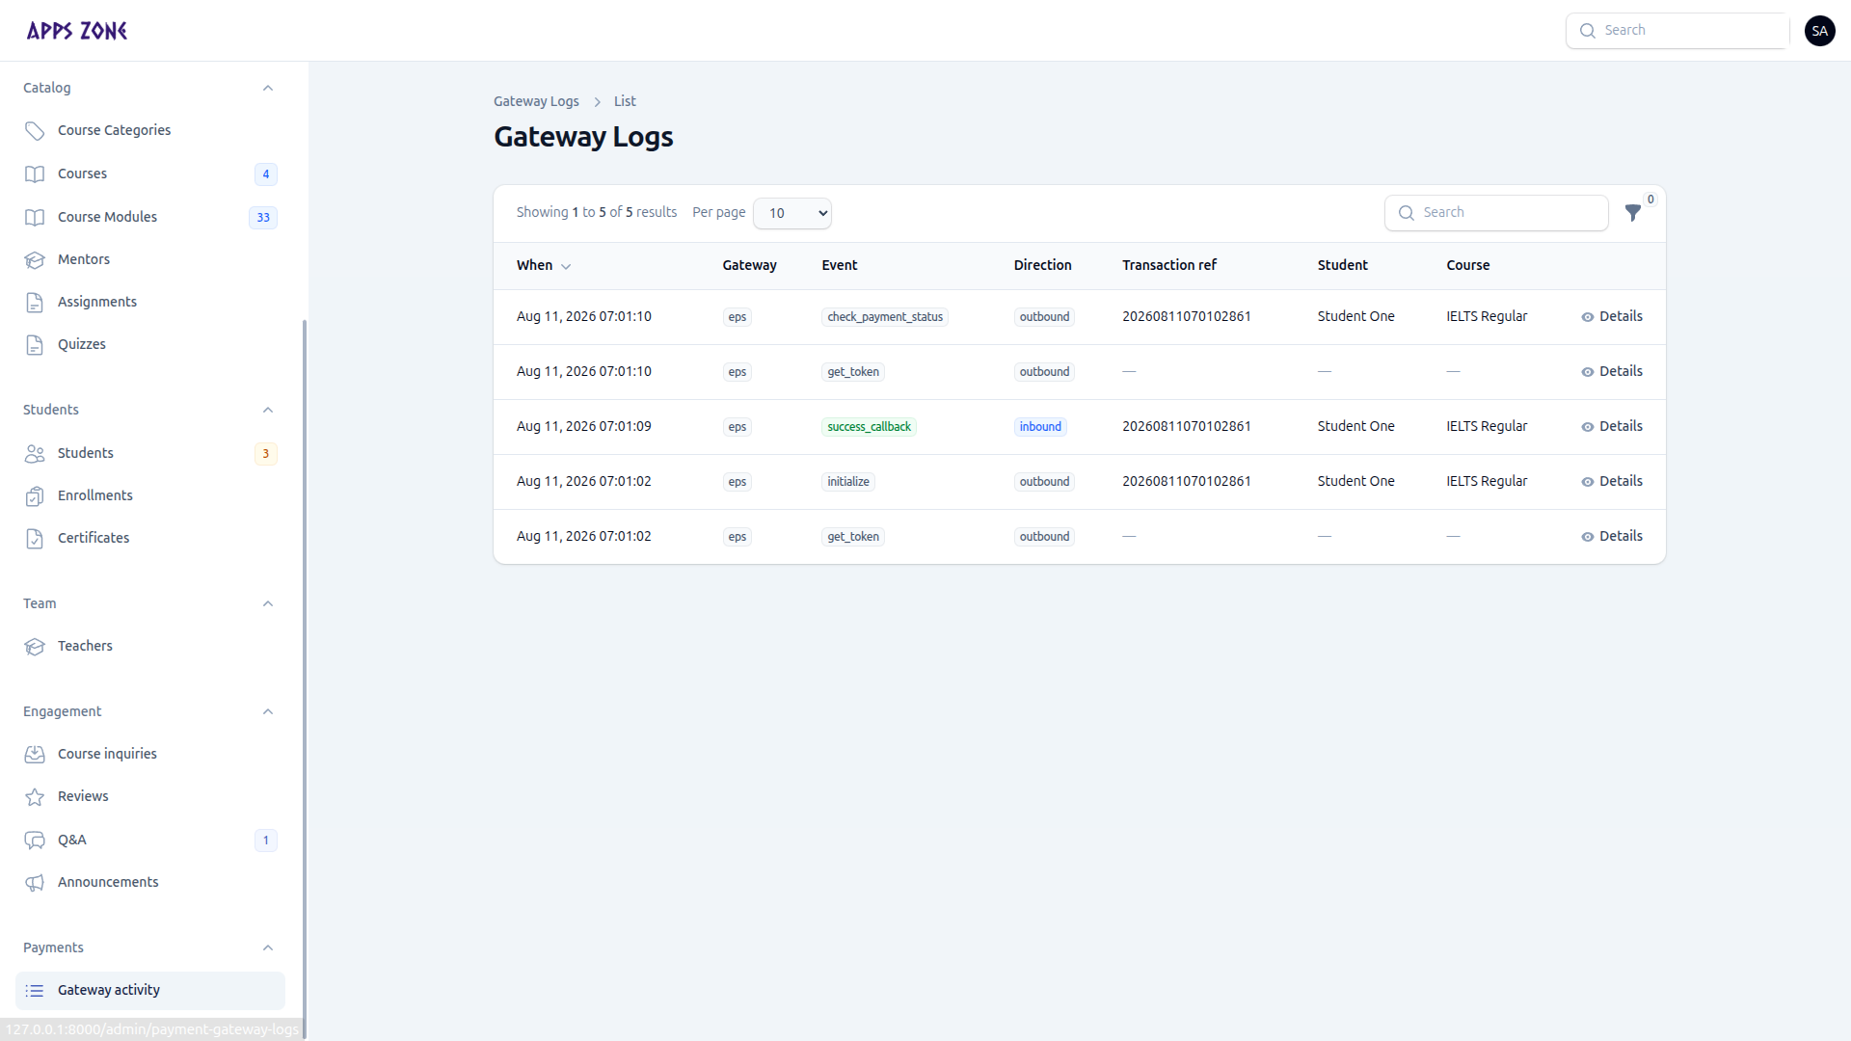1851x1041 pixels.
Task: Click the Assignments document icon
Action: [35, 303]
